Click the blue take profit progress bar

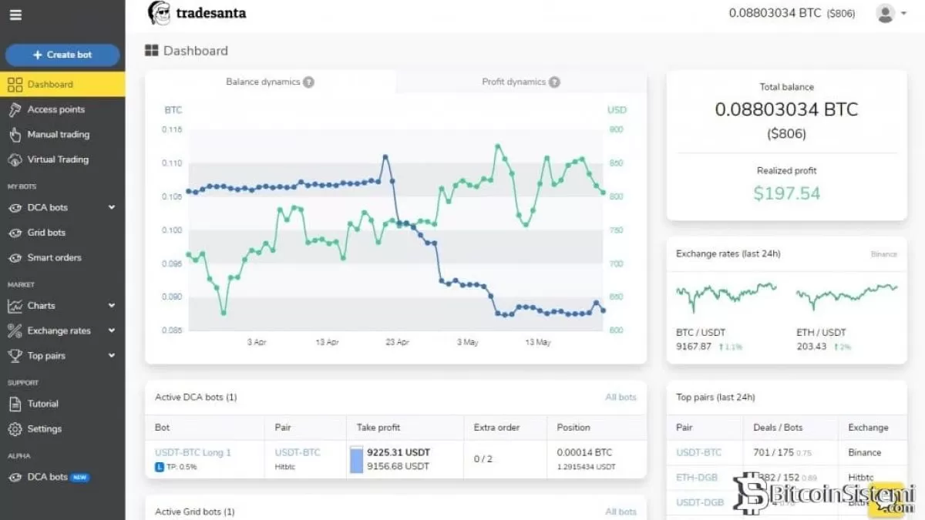tap(356, 459)
